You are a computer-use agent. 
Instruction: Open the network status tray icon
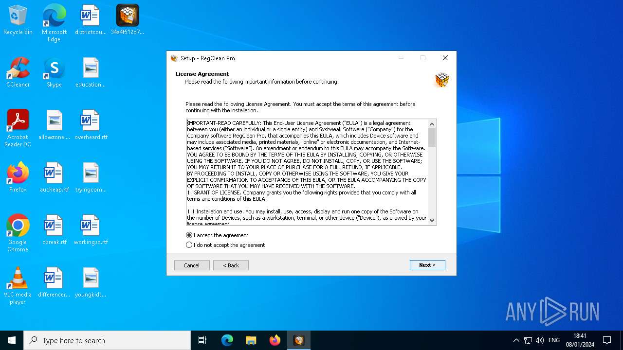point(528,340)
